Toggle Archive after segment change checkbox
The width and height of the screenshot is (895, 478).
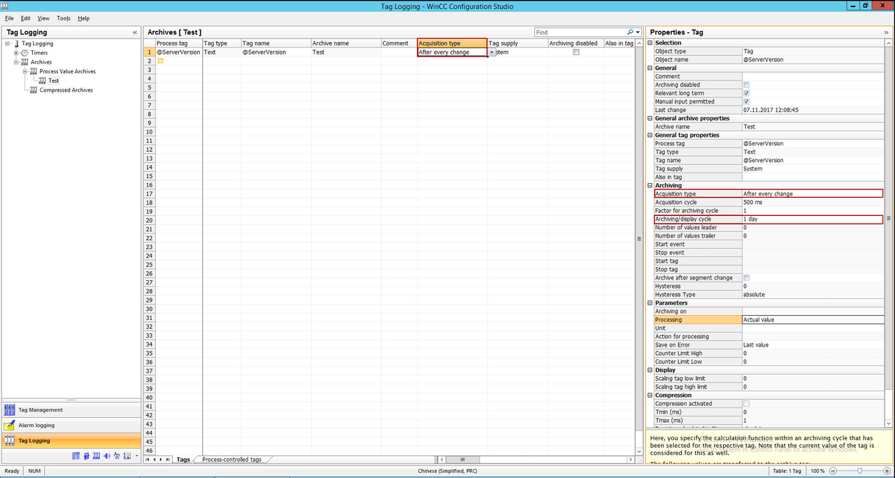pos(747,277)
